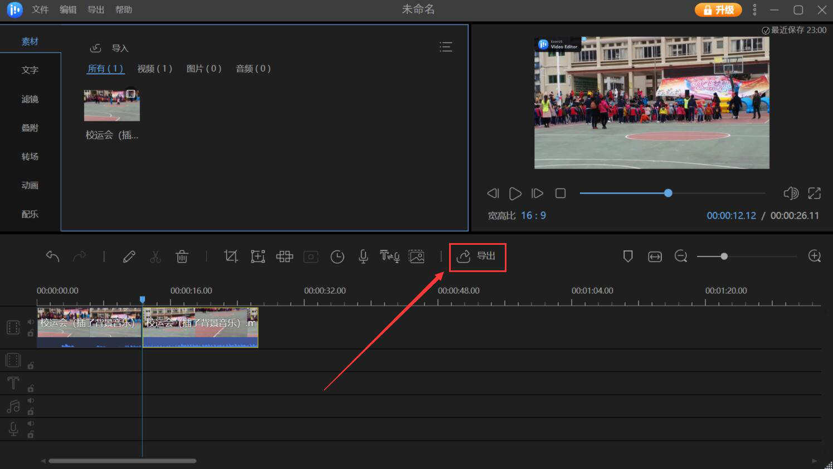
Task: Add a marker with shield icon
Action: click(628, 256)
